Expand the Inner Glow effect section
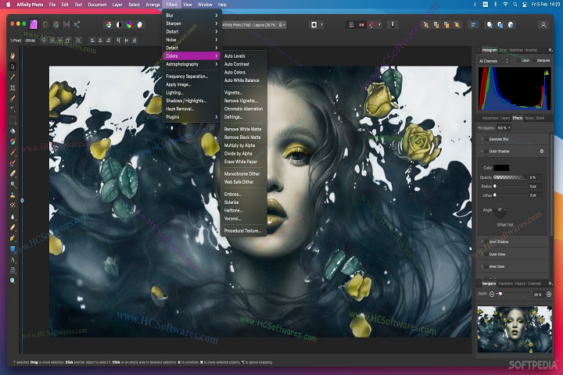Screen dimensions: 563x375 [482, 266]
